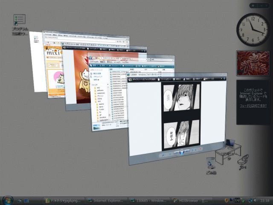Click the zoom magnifier control in the front Photo Gallery

click(163, 155)
